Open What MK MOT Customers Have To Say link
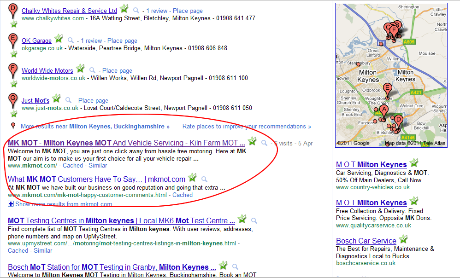The height and width of the screenshot is (278, 460). (x=96, y=180)
